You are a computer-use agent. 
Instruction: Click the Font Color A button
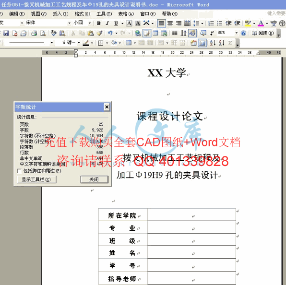[x=261, y=24]
